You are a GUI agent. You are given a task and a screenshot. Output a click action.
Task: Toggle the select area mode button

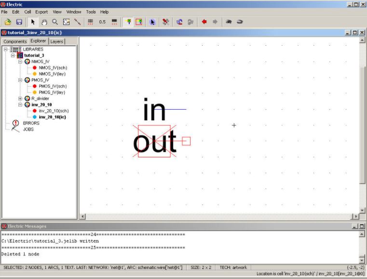[139, 22]
